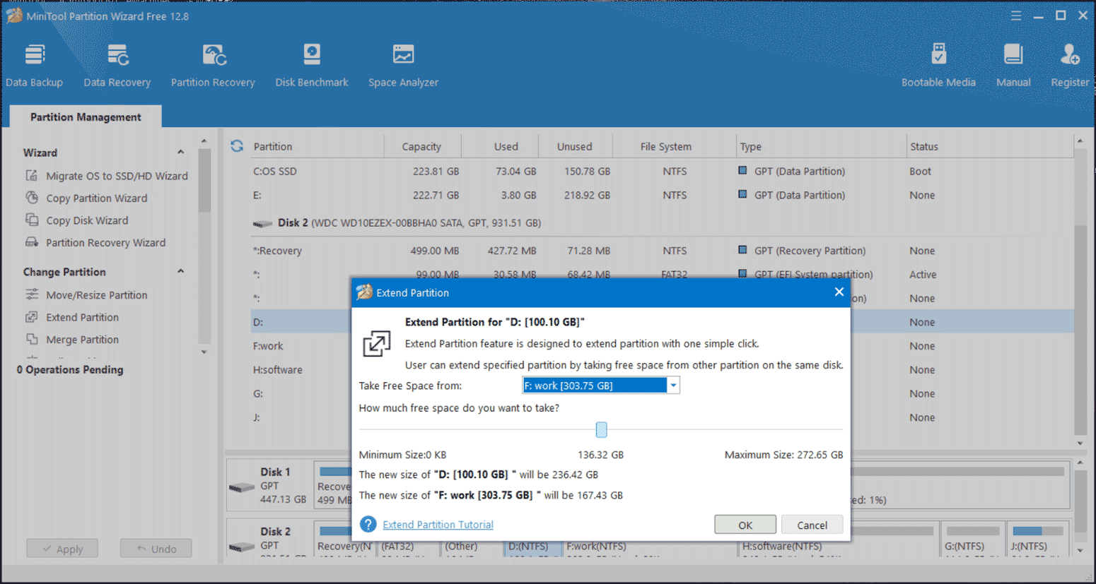Image resolution: width=1096 pixels, height=584 pixels.
Task: Sort by Capacity column header
Action: coord(421,147)
